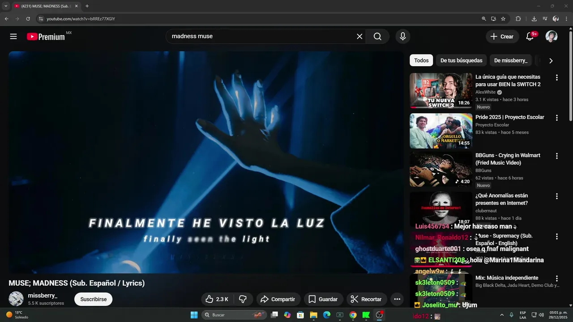View site information icon in address bar
The width and height of the screenshot is (573, 322).
click(x=40, y=19)
